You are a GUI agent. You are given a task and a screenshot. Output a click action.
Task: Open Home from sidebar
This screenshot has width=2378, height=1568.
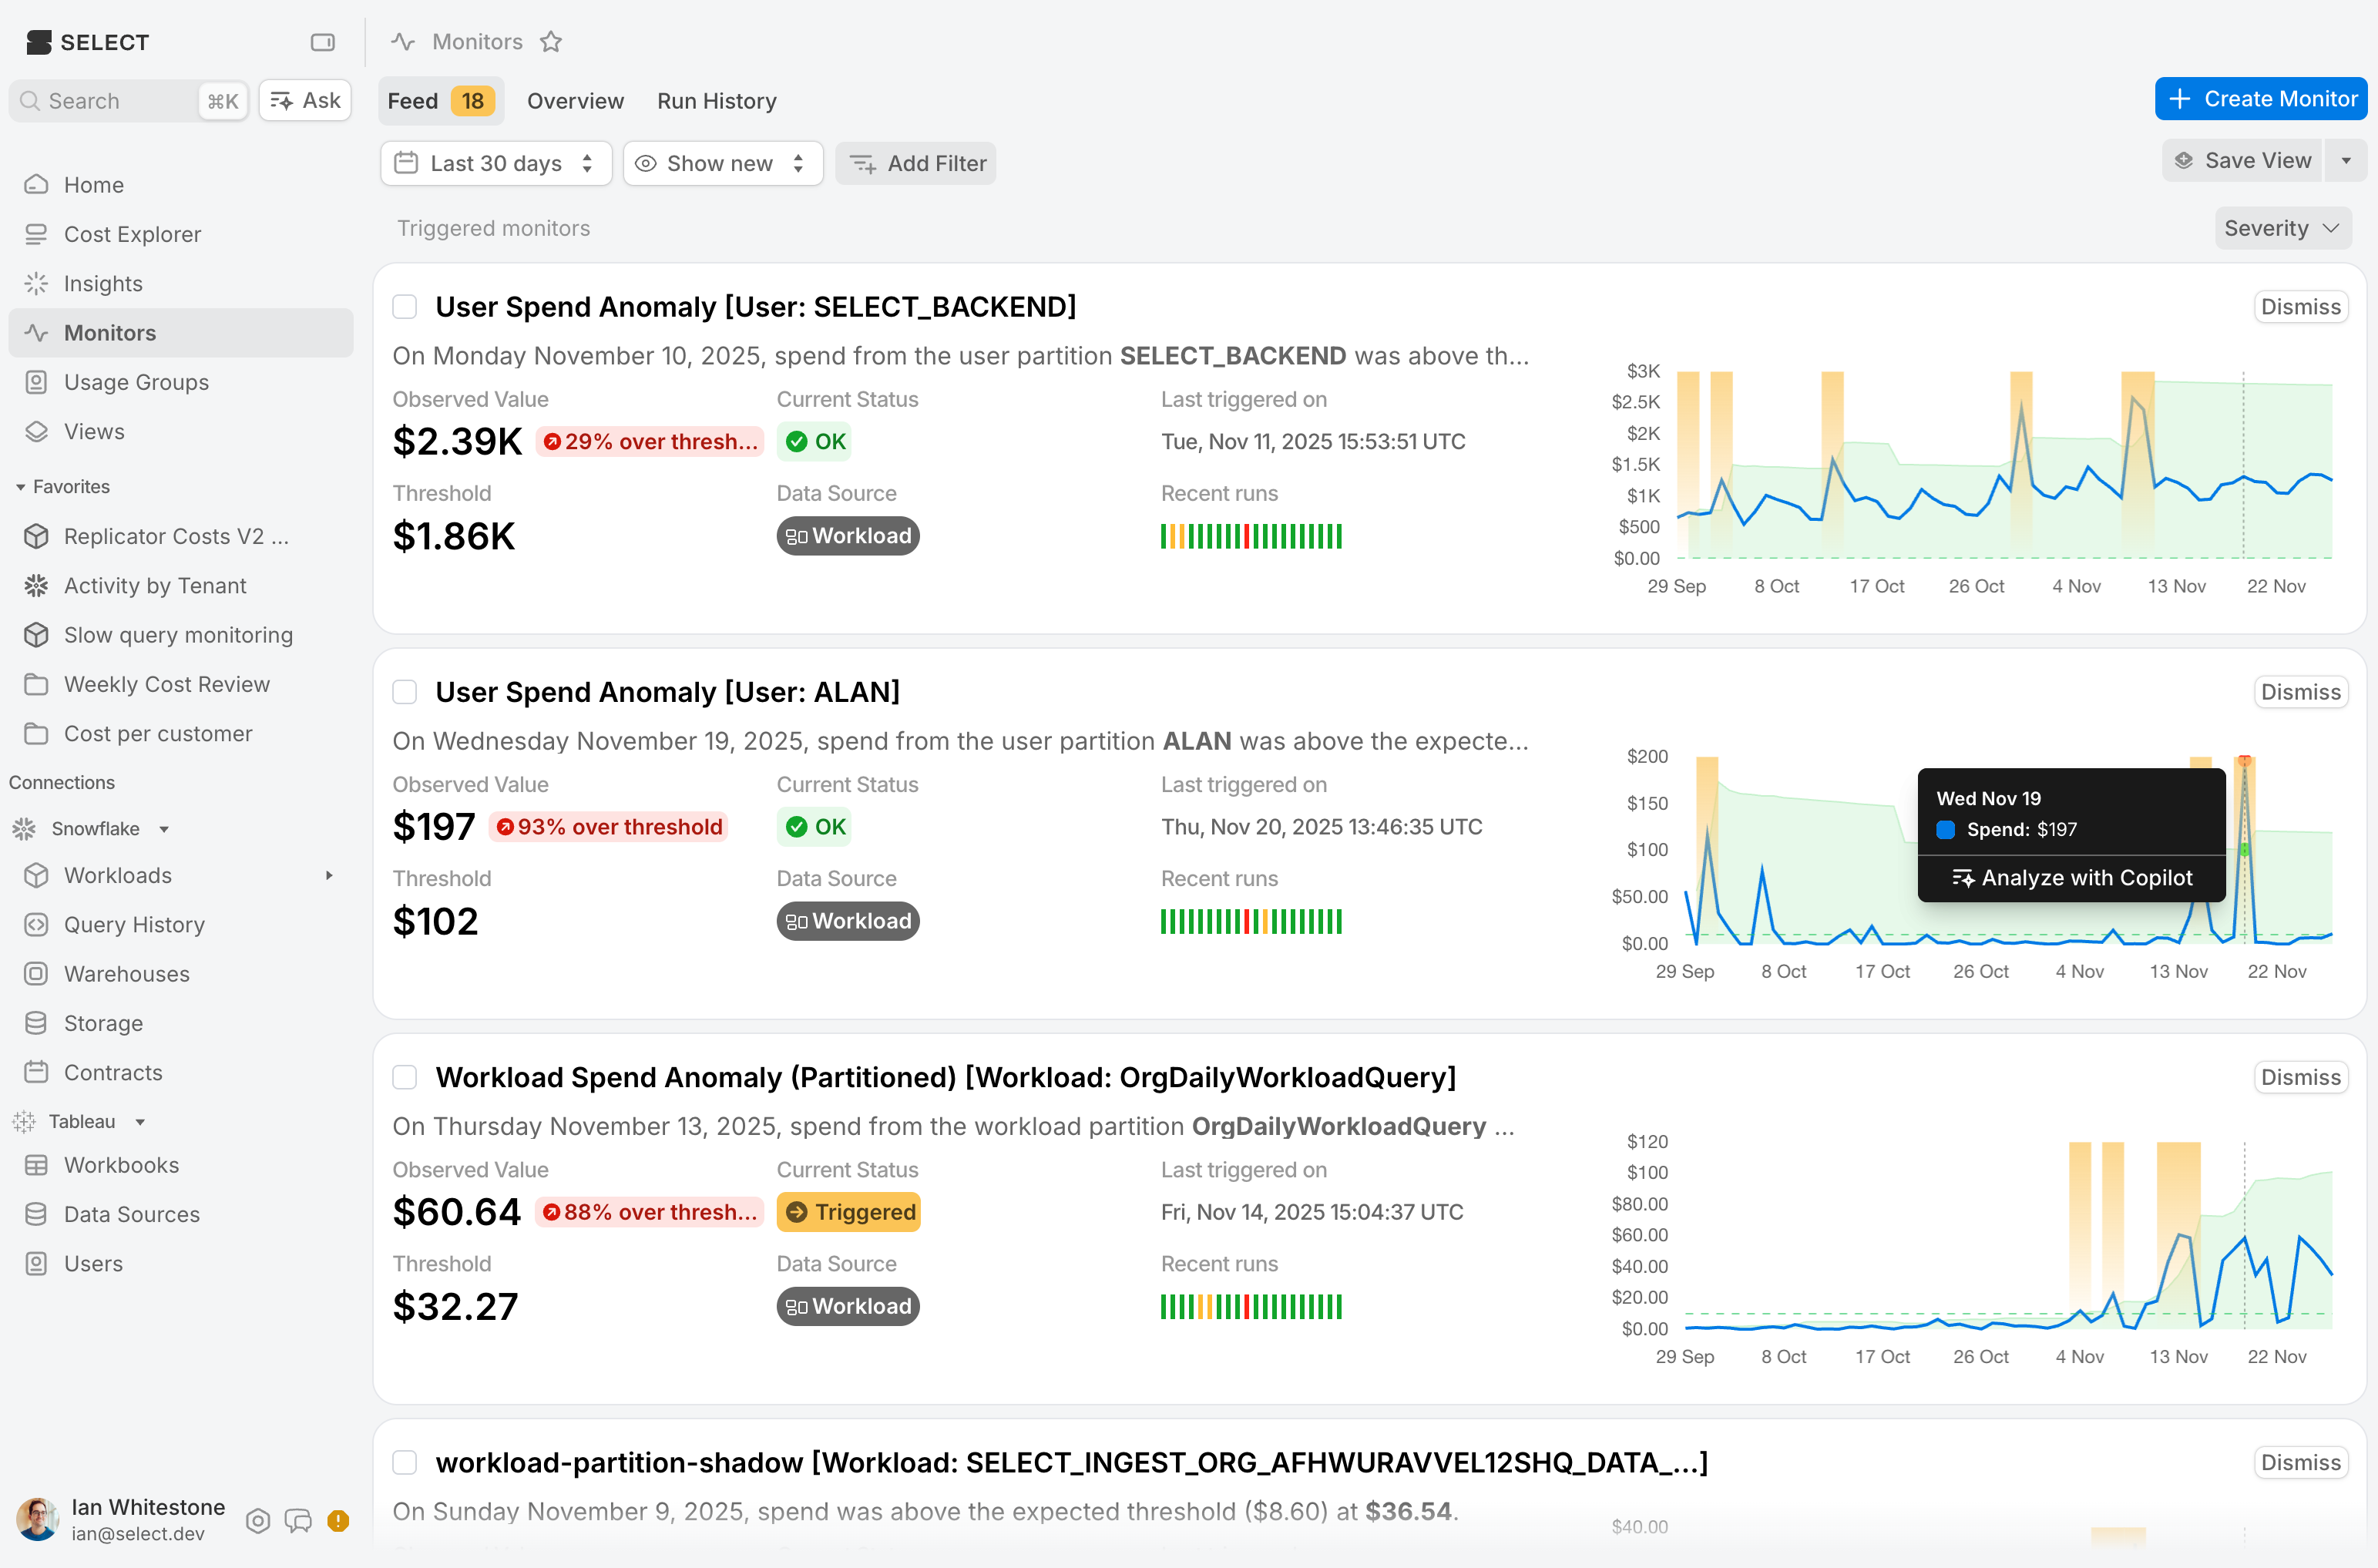180,185
